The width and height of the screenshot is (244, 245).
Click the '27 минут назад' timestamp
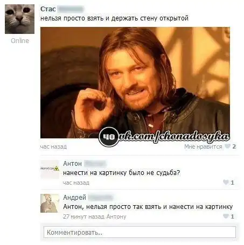[x=83, y=216]
